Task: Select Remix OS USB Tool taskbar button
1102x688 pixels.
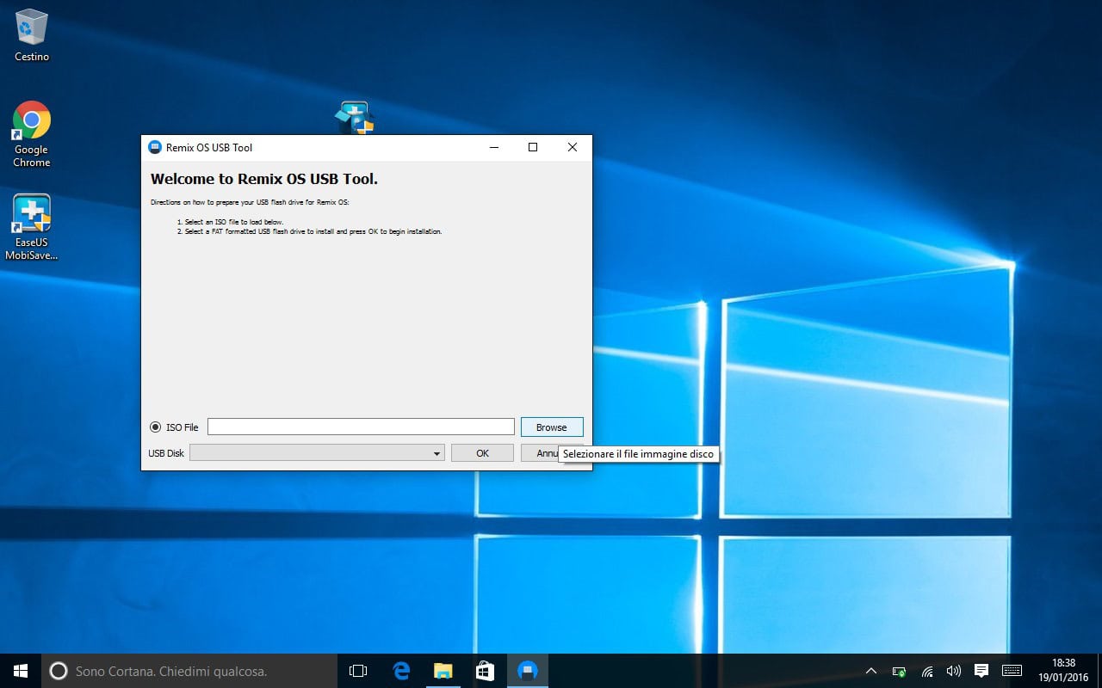Action: click(528, 671)
